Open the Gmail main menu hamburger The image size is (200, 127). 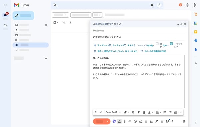(x=5, y=5)
